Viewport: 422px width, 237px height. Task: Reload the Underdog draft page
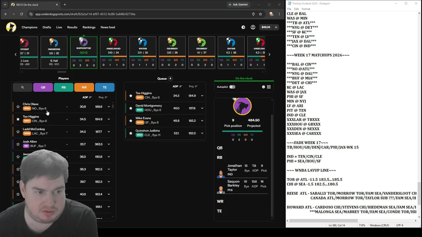coord(21,14)
